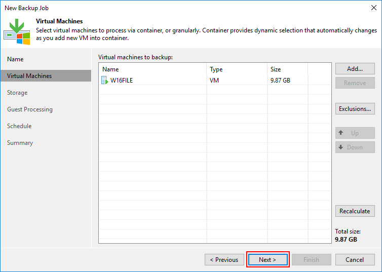Cancel the backup job wizard
Viewport: 382px width, 272px height.
(x=355, y=260)
